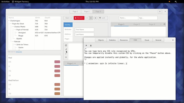Viewport: 184px width, 103px height.
Task: Click the save CSS icon
Action: click(91, 45)
